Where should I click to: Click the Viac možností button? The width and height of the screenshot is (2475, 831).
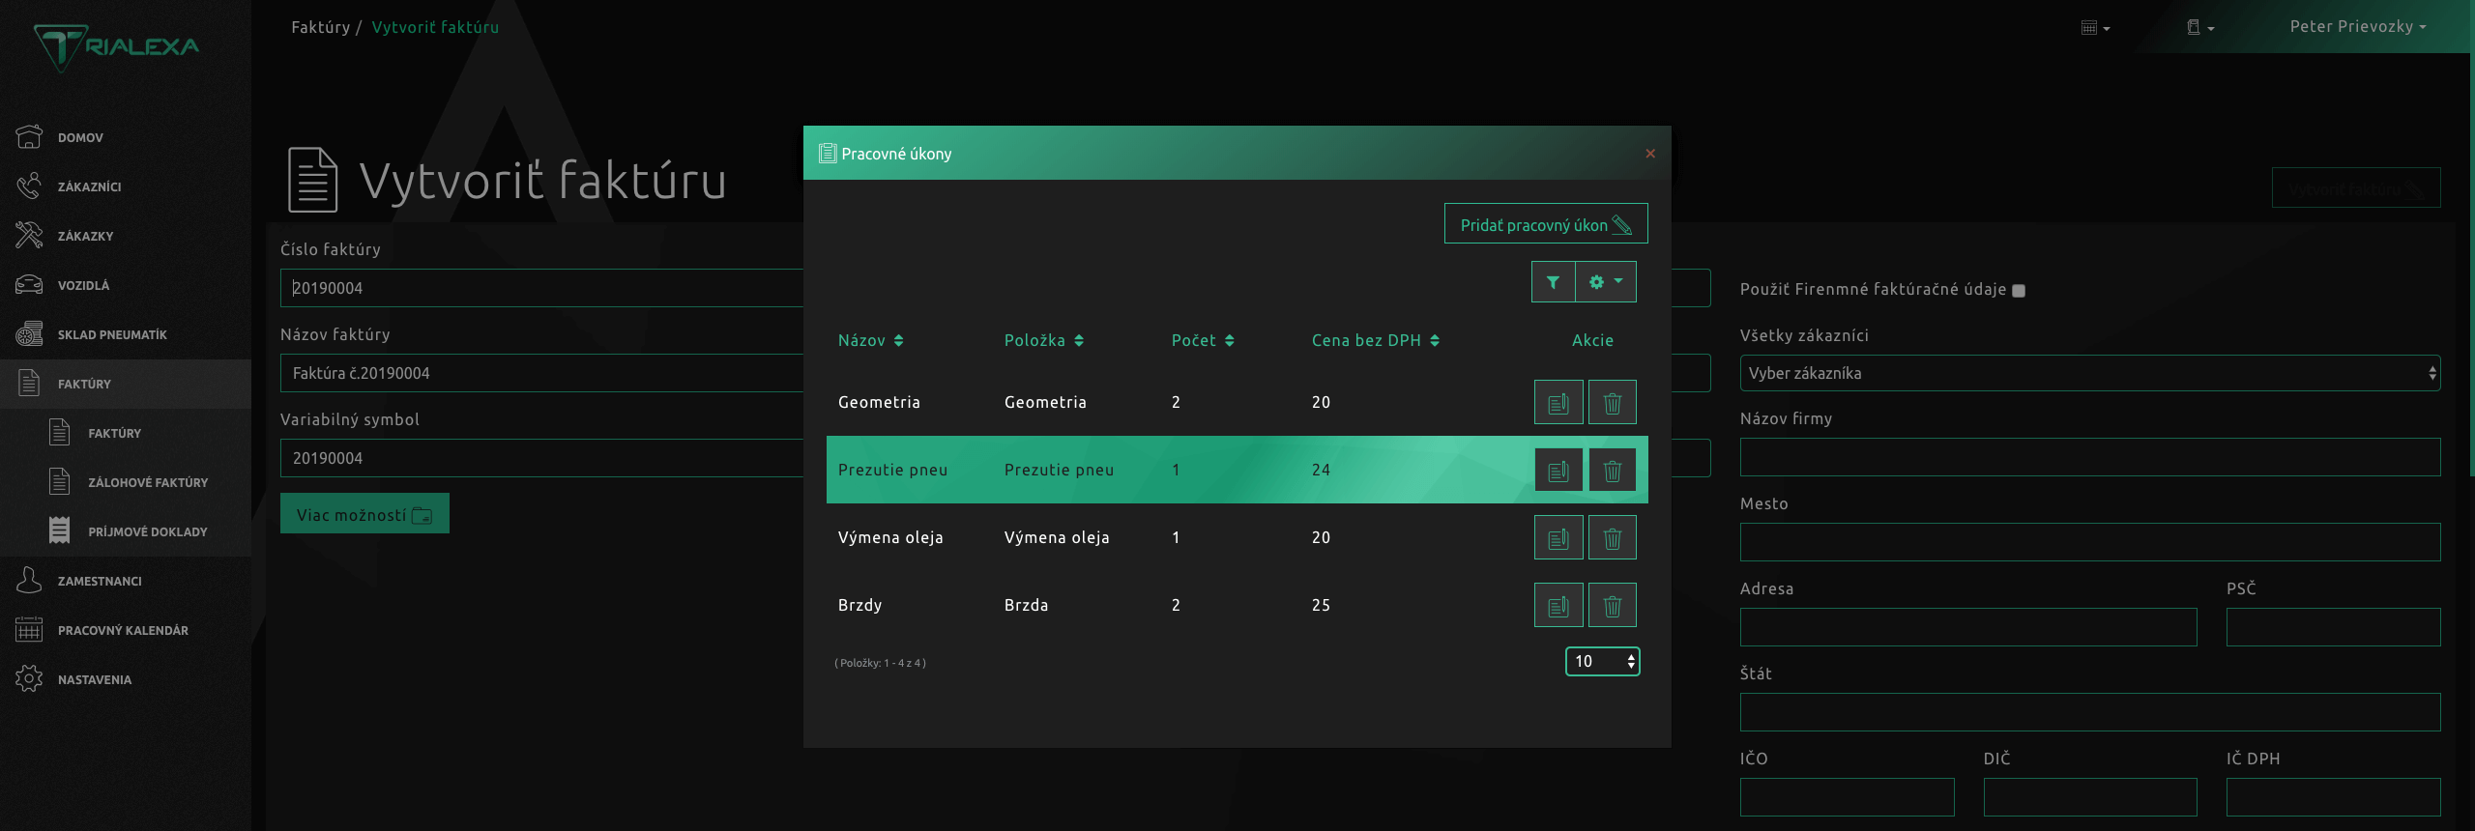[364, 514]
